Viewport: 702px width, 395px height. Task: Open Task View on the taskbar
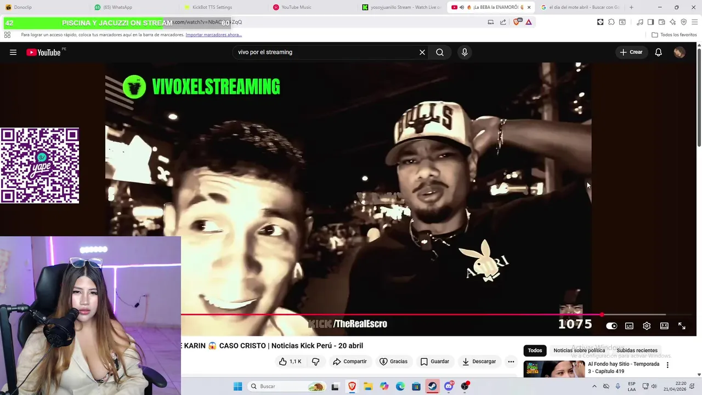(335, 386)
